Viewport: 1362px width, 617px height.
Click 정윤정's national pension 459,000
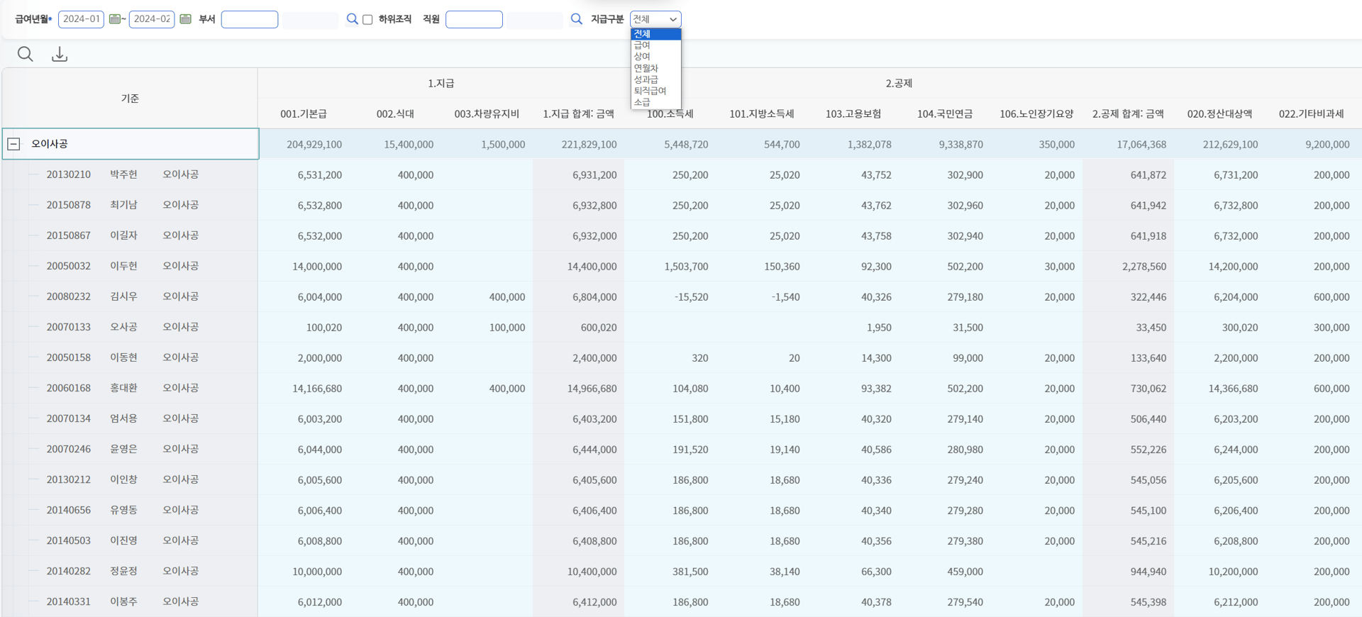tap(965, 572)
